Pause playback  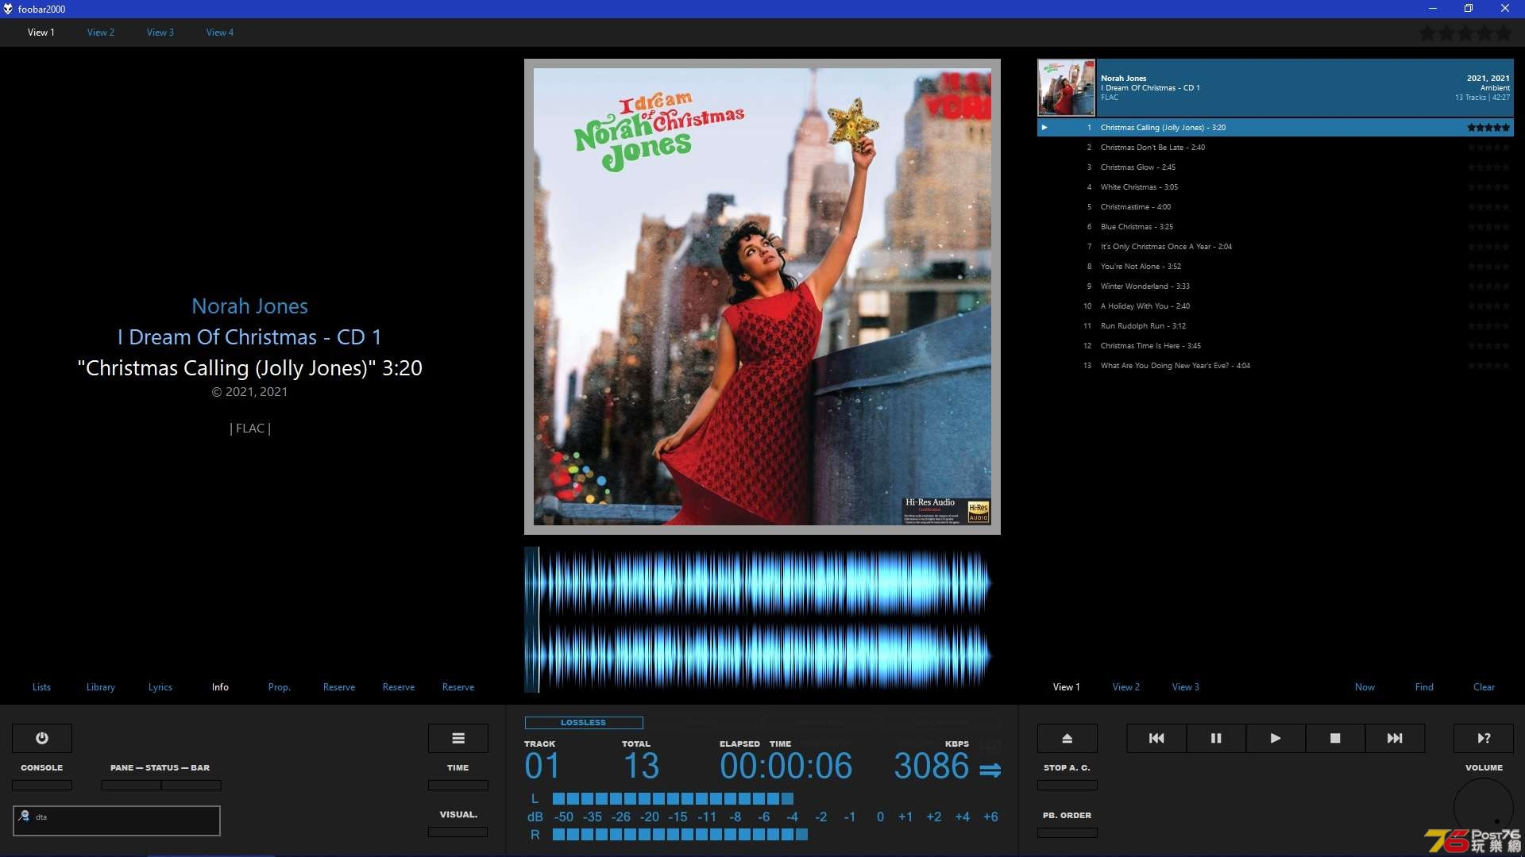click(x=1216, y=738)
